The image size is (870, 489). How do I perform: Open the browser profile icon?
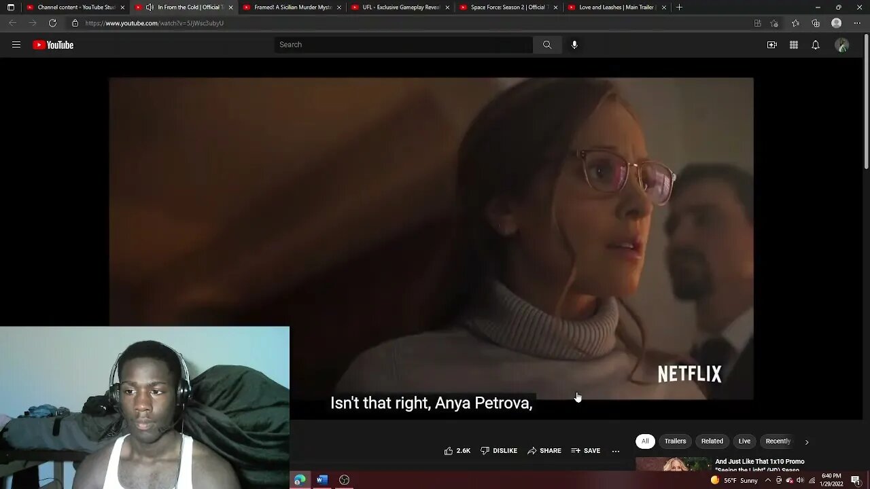(837, 23)
